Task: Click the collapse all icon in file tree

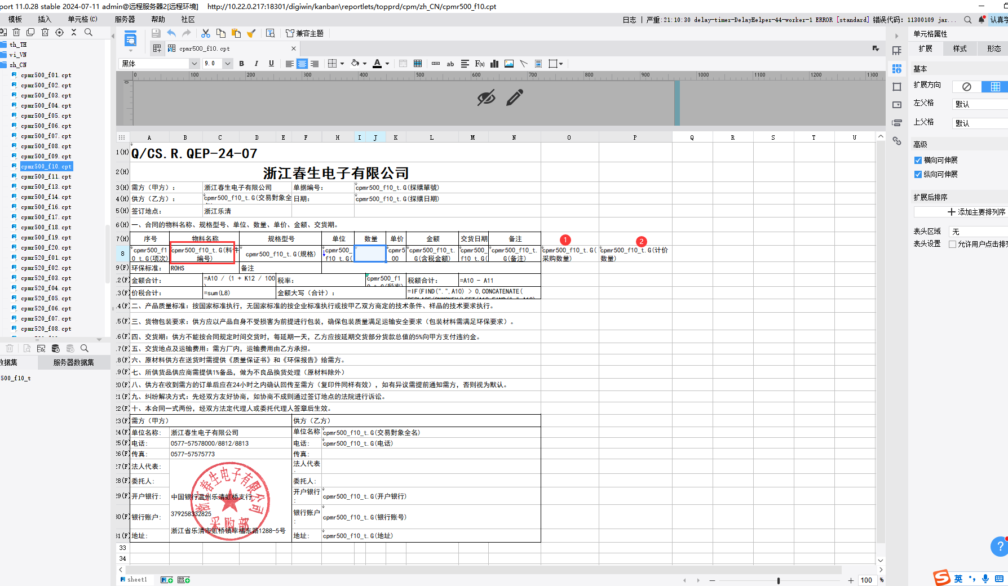Action: pyautogui.click(x=73, y=32)
